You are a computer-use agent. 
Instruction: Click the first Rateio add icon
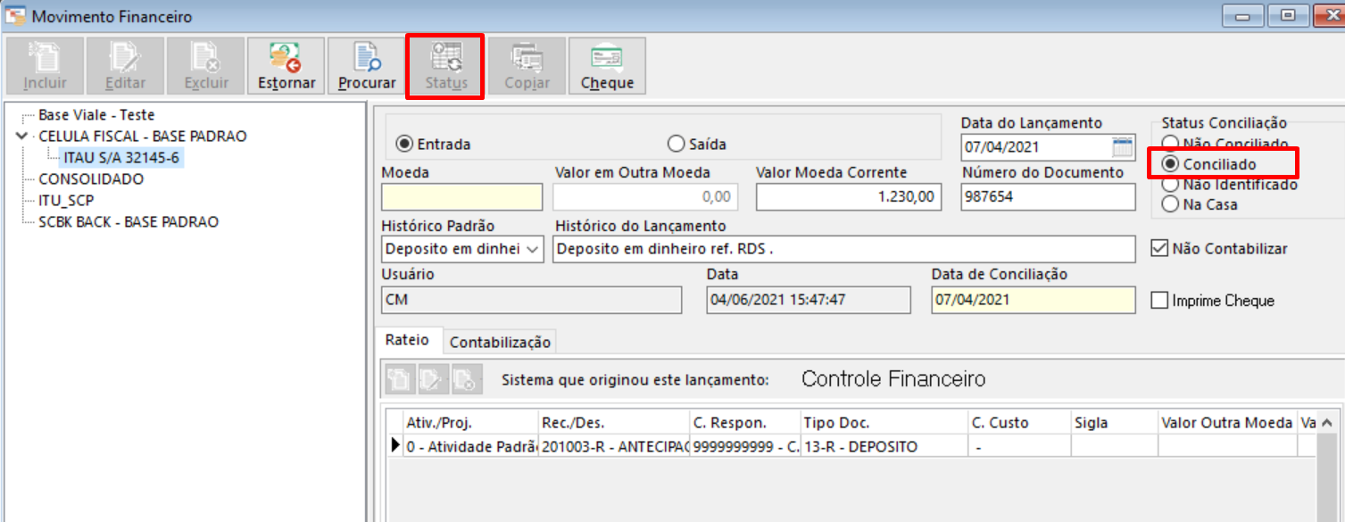(398, 379)
